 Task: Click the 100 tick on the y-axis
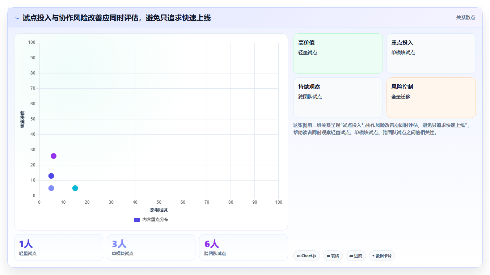tap(32, 43)
